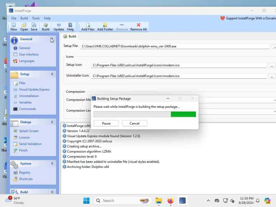Click the Update toolbar icon
The image size is (276, 207).
tap(59, 27)
